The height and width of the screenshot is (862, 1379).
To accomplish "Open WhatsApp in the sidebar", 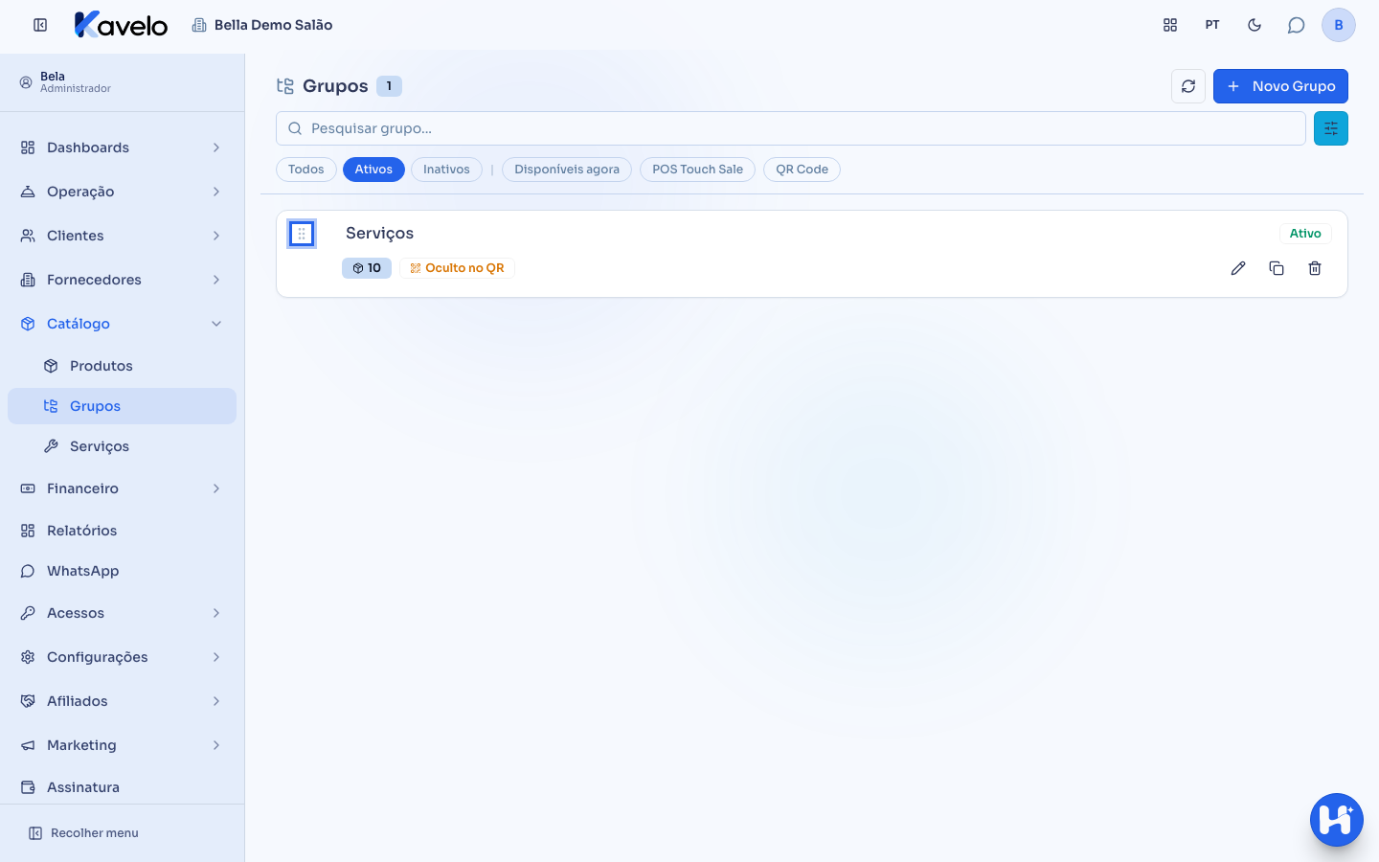I will (x=122, y=571).
